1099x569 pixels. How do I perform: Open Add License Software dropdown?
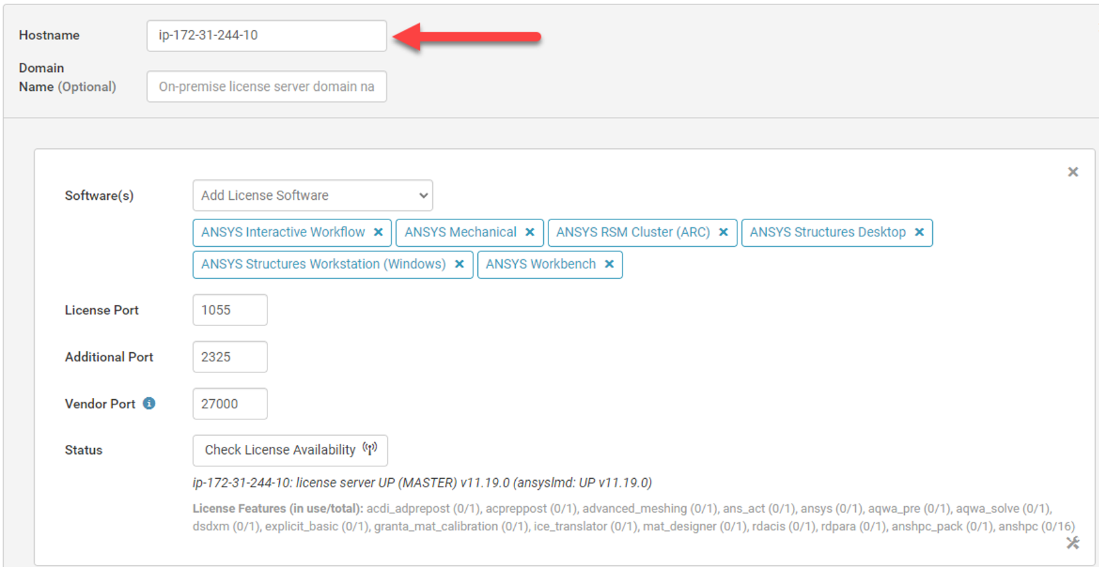point(313,195)
